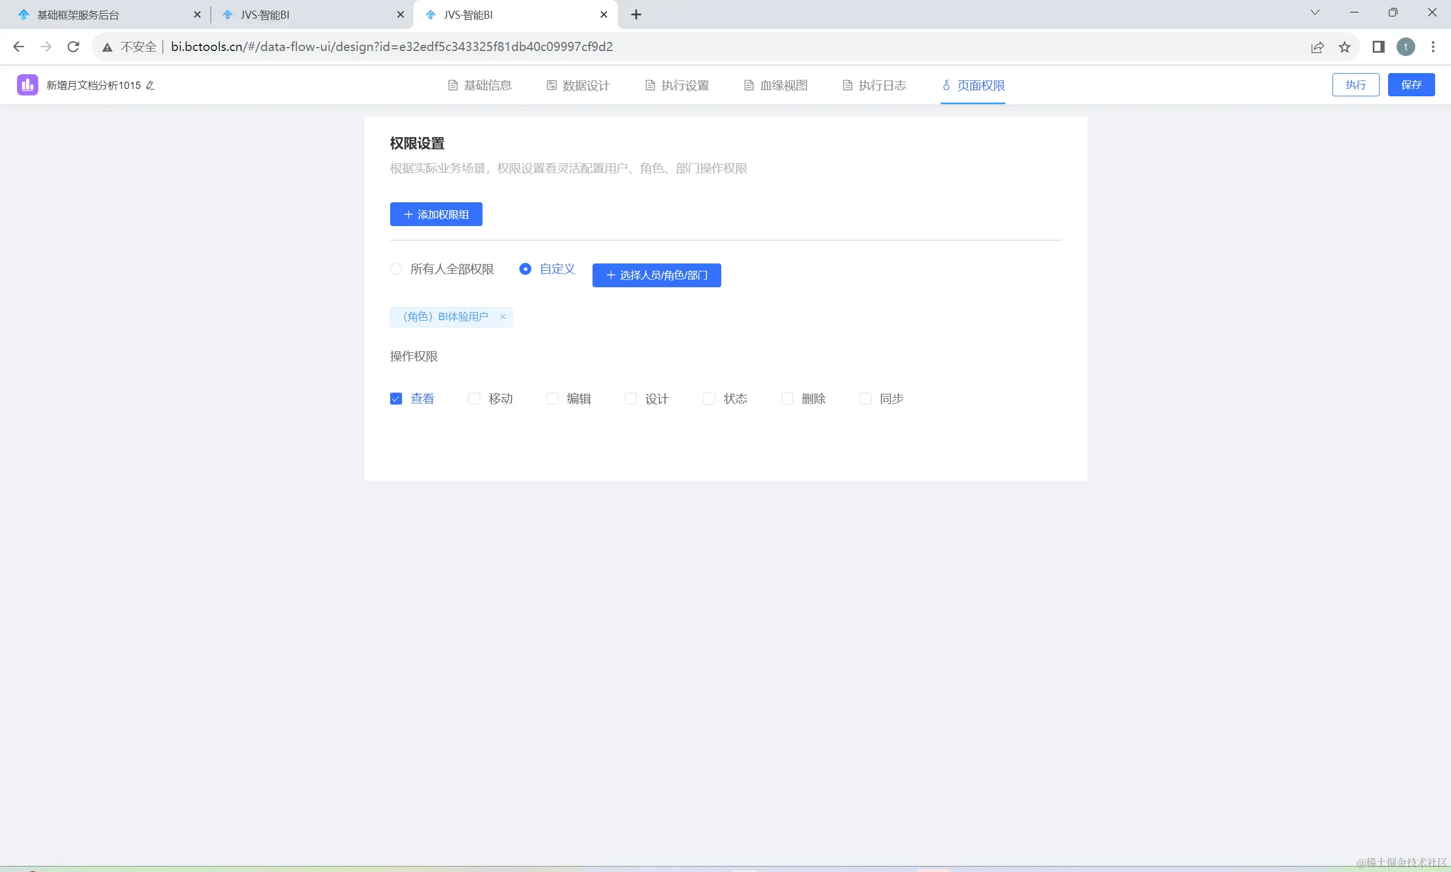Open the Chrome three-dot menu
1451x872 pixels.
click(1433, 46)
